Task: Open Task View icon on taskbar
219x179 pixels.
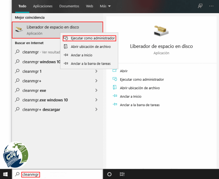Action: pyautogui.click(x=122, y=174)
